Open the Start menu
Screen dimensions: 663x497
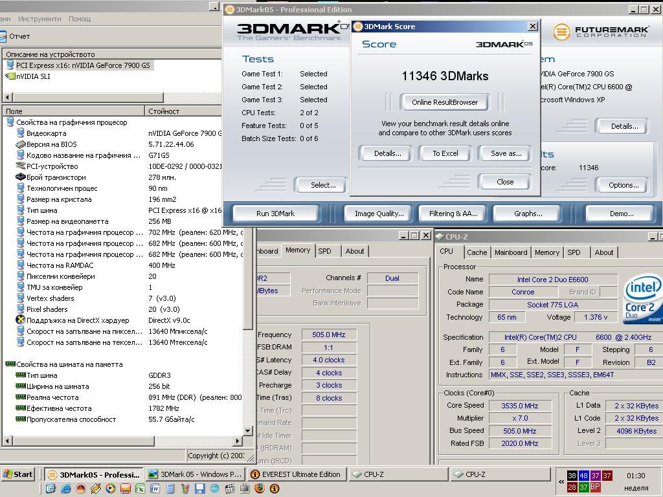17,474
